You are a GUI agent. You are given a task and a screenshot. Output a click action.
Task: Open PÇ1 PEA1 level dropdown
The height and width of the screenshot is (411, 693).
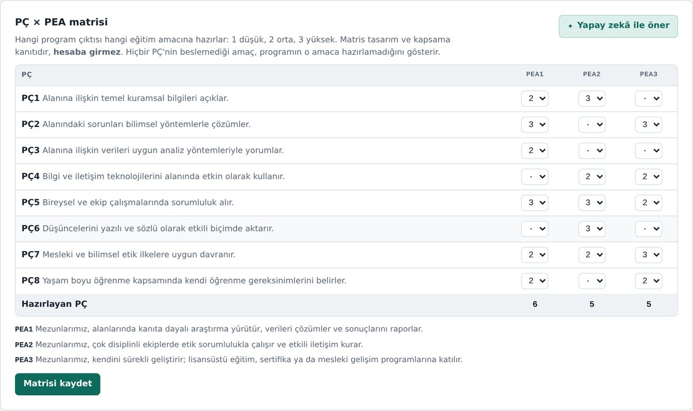coord(535,99)
